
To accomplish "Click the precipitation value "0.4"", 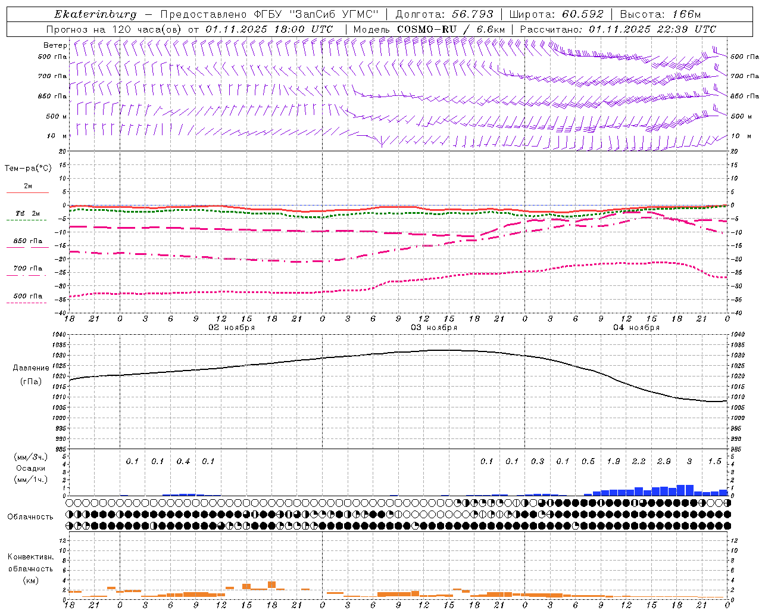I will (183, 461).
